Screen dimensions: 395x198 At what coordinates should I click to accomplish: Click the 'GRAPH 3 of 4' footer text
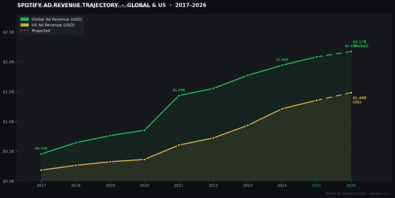379,194
